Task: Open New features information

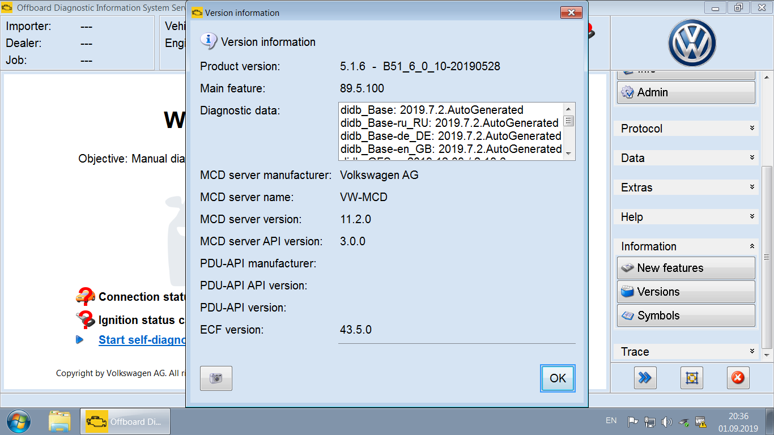Action: pos(686,268)
